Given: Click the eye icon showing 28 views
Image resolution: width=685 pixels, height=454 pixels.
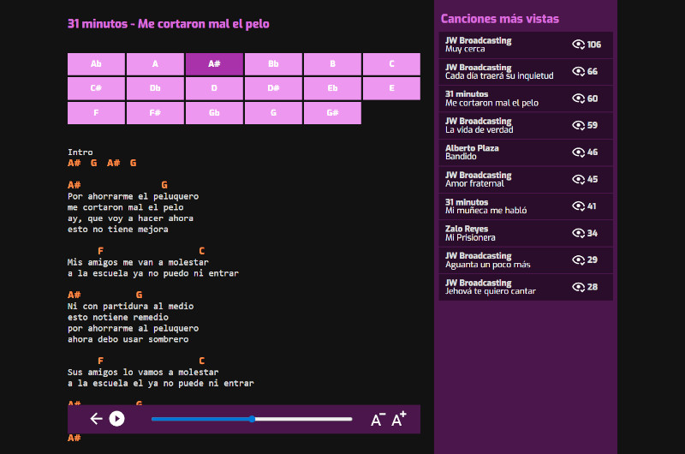Looking at the screenshot, I should pos(579,287).
